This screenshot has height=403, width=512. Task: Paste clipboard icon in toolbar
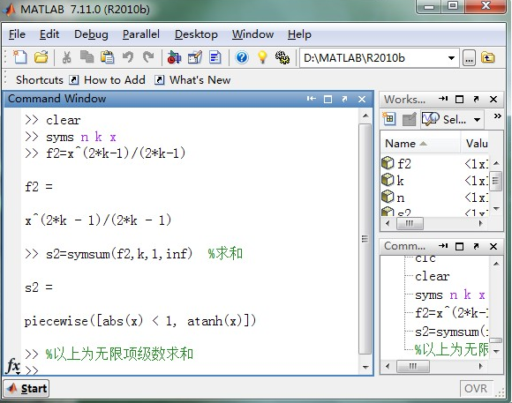coord(107,57)
